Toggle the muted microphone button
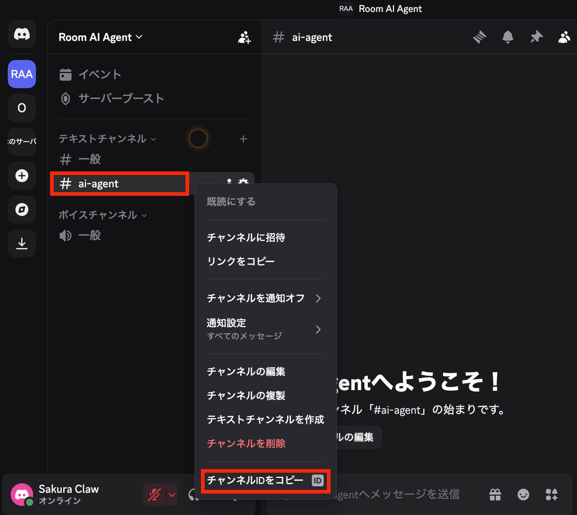Screen dimensions: 577x515 point(154,495)
